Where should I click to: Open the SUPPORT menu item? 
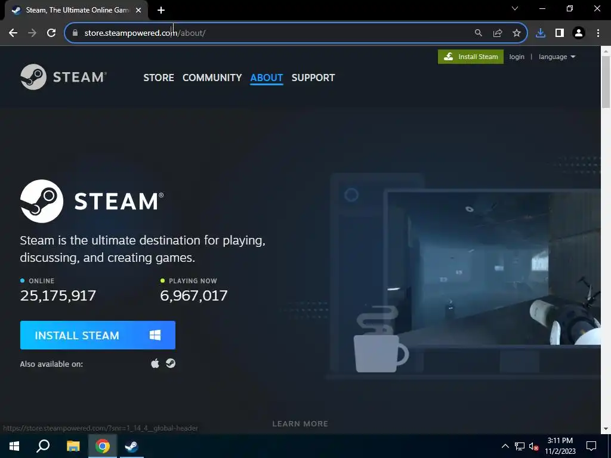[x=313, y=78]
